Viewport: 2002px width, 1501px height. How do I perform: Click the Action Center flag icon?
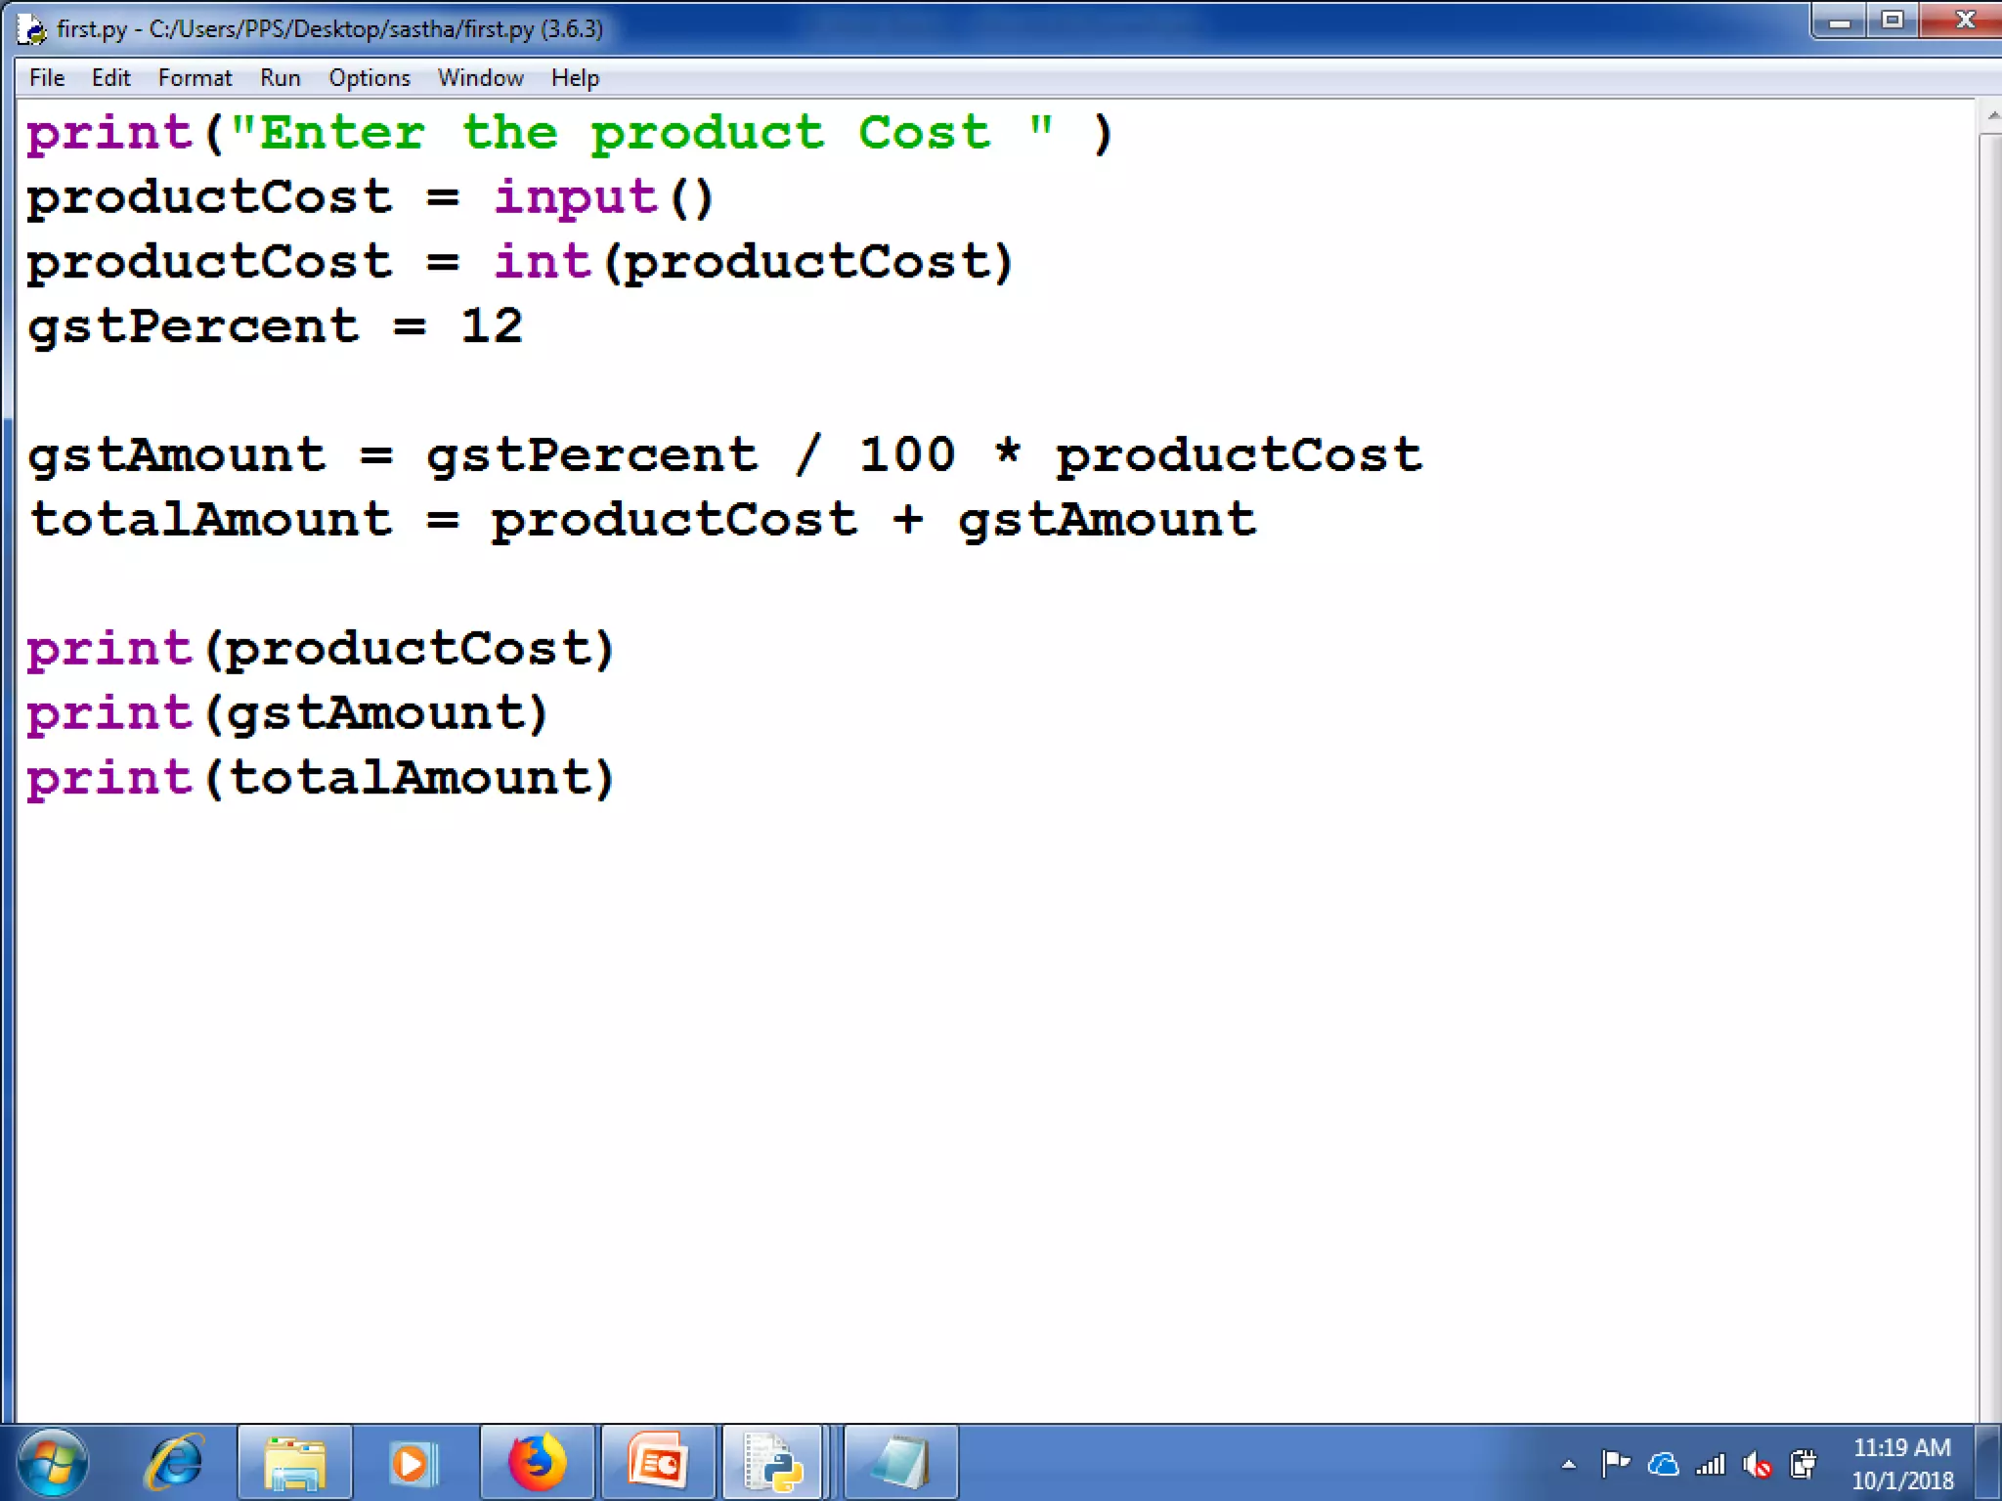(1615, 1464)
